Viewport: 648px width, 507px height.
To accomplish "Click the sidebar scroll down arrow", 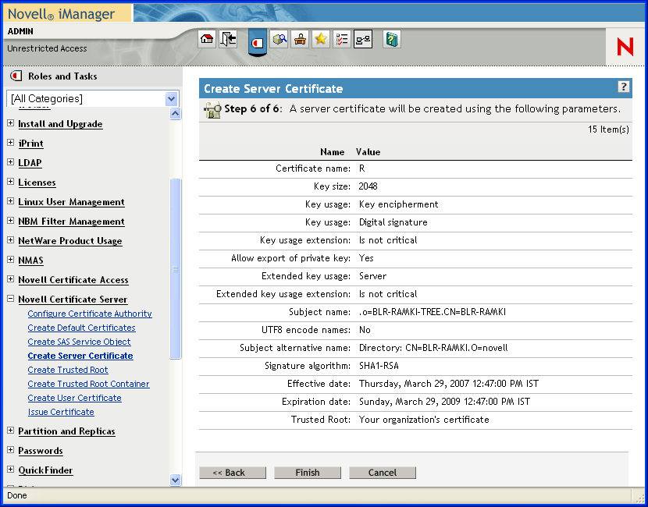I will [x=176, y=480].
